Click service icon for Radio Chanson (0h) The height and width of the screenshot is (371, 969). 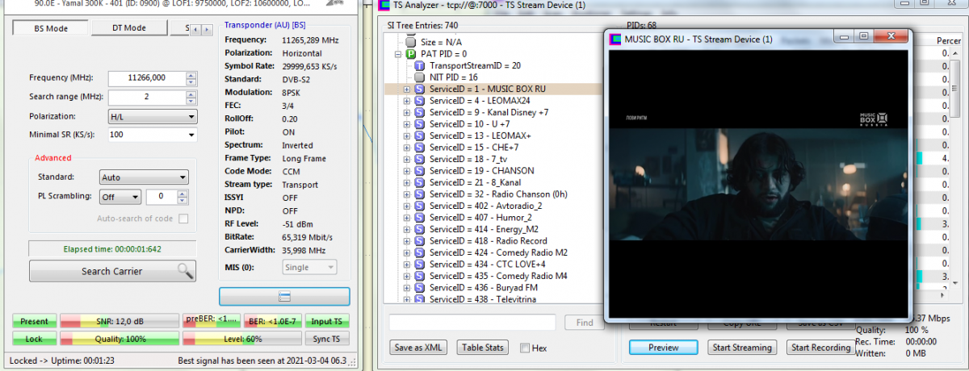click(419, 194)
